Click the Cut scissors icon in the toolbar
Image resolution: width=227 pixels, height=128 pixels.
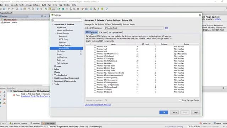17,9
